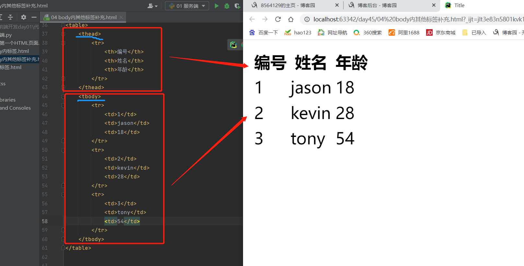Open the 已导入 bookmarks folder
The width and height of the screenshot is (524, 266).
(474, 32)
